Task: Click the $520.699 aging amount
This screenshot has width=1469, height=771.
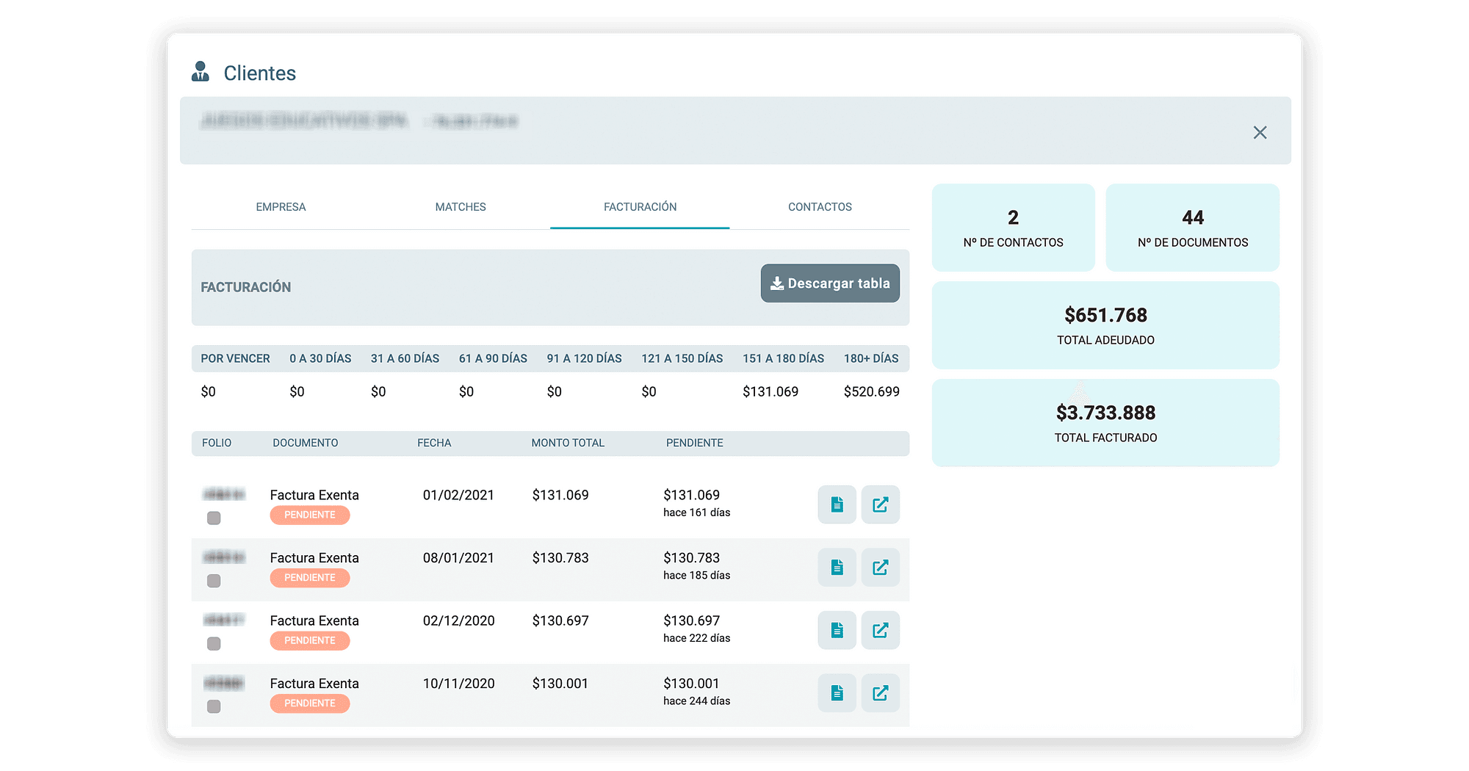Action: point(871,391)
